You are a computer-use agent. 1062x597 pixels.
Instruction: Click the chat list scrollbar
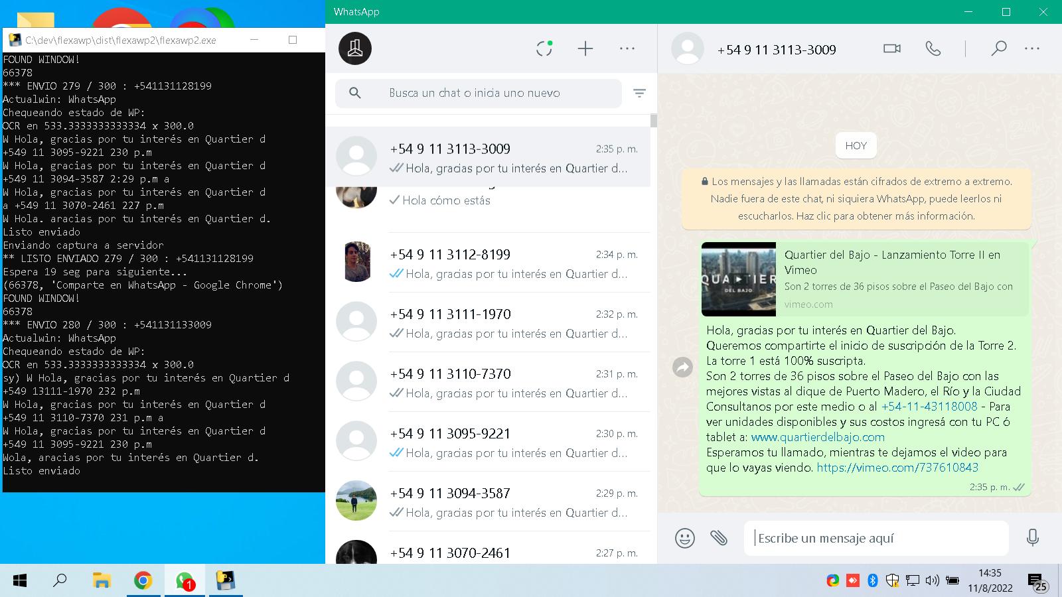coord(654,121)
